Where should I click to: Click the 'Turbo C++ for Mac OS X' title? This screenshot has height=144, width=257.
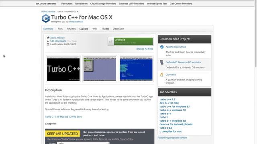(82, 17)
